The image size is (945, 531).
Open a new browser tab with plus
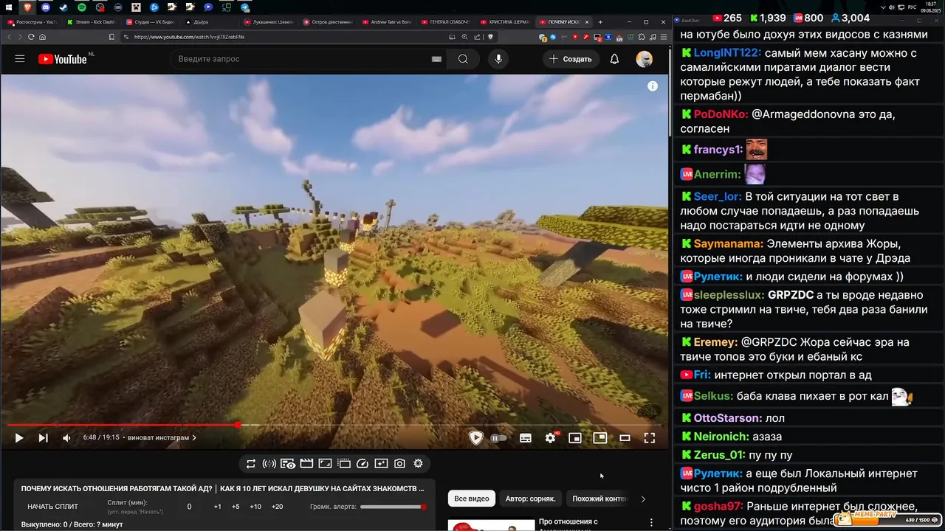[600, 22]
